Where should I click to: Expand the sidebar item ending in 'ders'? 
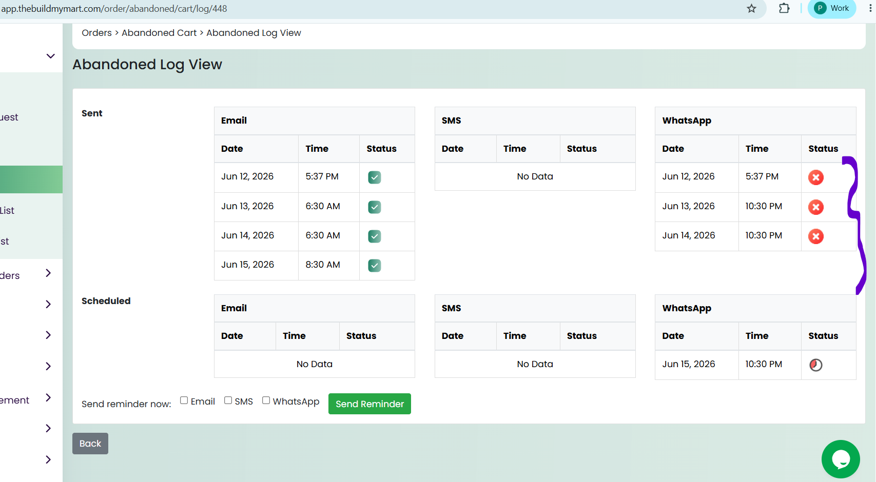click(48, 273)
